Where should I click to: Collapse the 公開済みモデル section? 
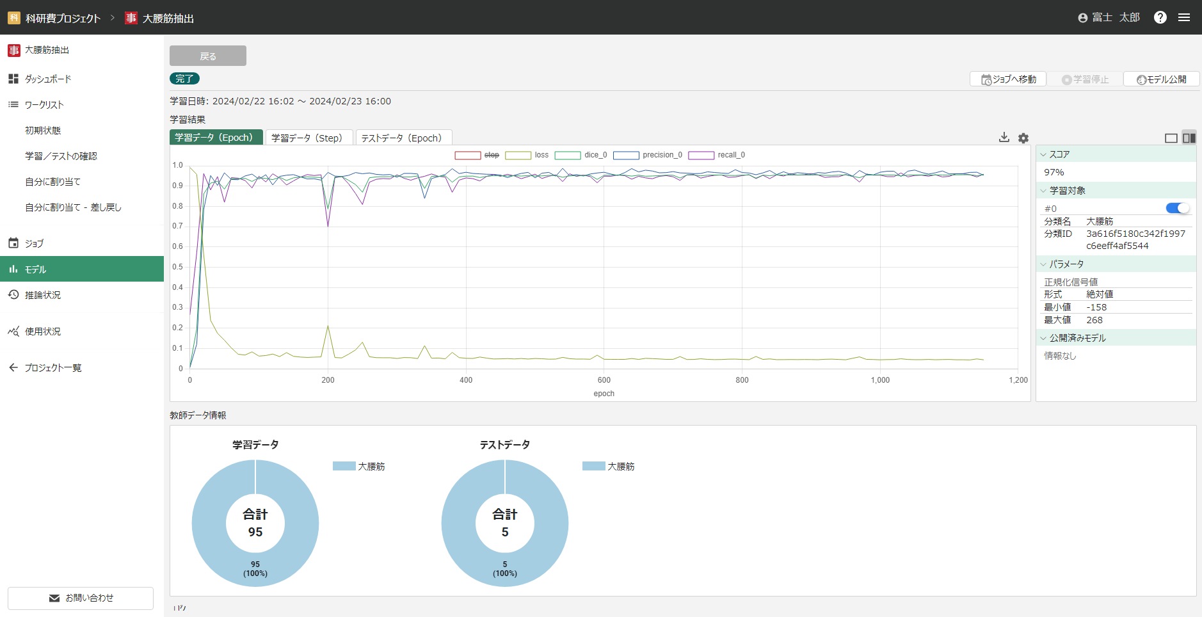pos(1044,338)
